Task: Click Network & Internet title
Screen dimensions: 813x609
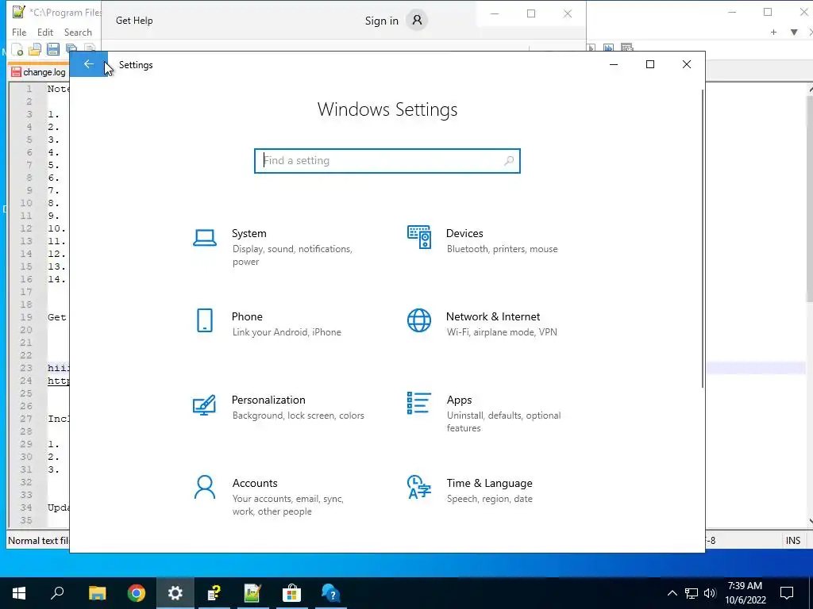Action: click(x=493, y=317)
